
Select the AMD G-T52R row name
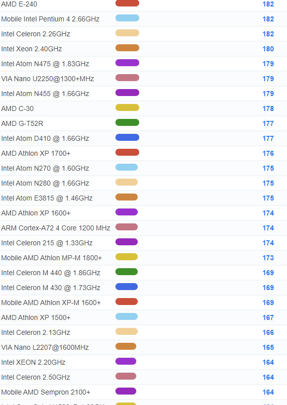click(x=22, y=123)
